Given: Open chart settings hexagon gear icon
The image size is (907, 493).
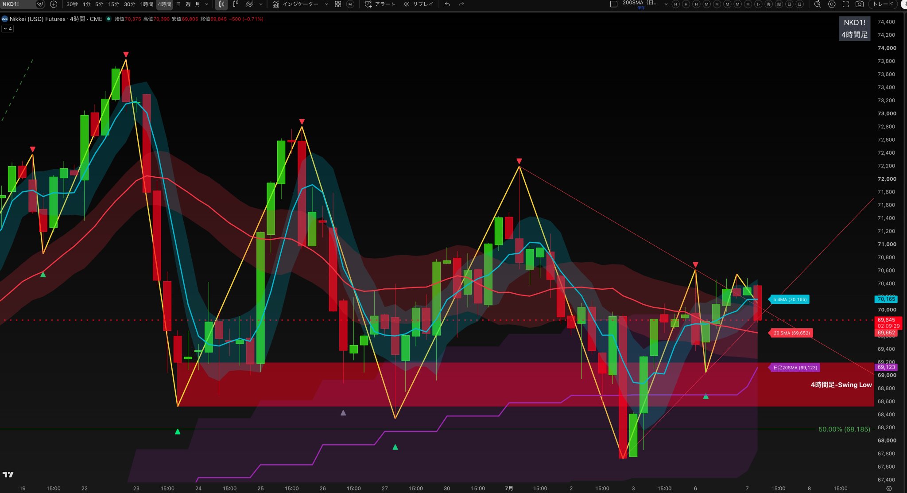Looking at the screenshot, I should [x=832, y=4].
